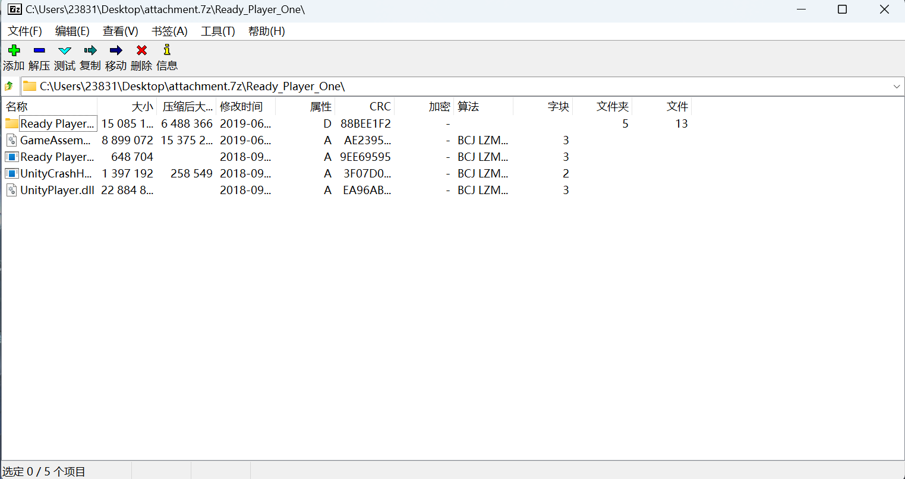
Task: Click the size value 8 899 072
Action: click(x=127, y=140)
